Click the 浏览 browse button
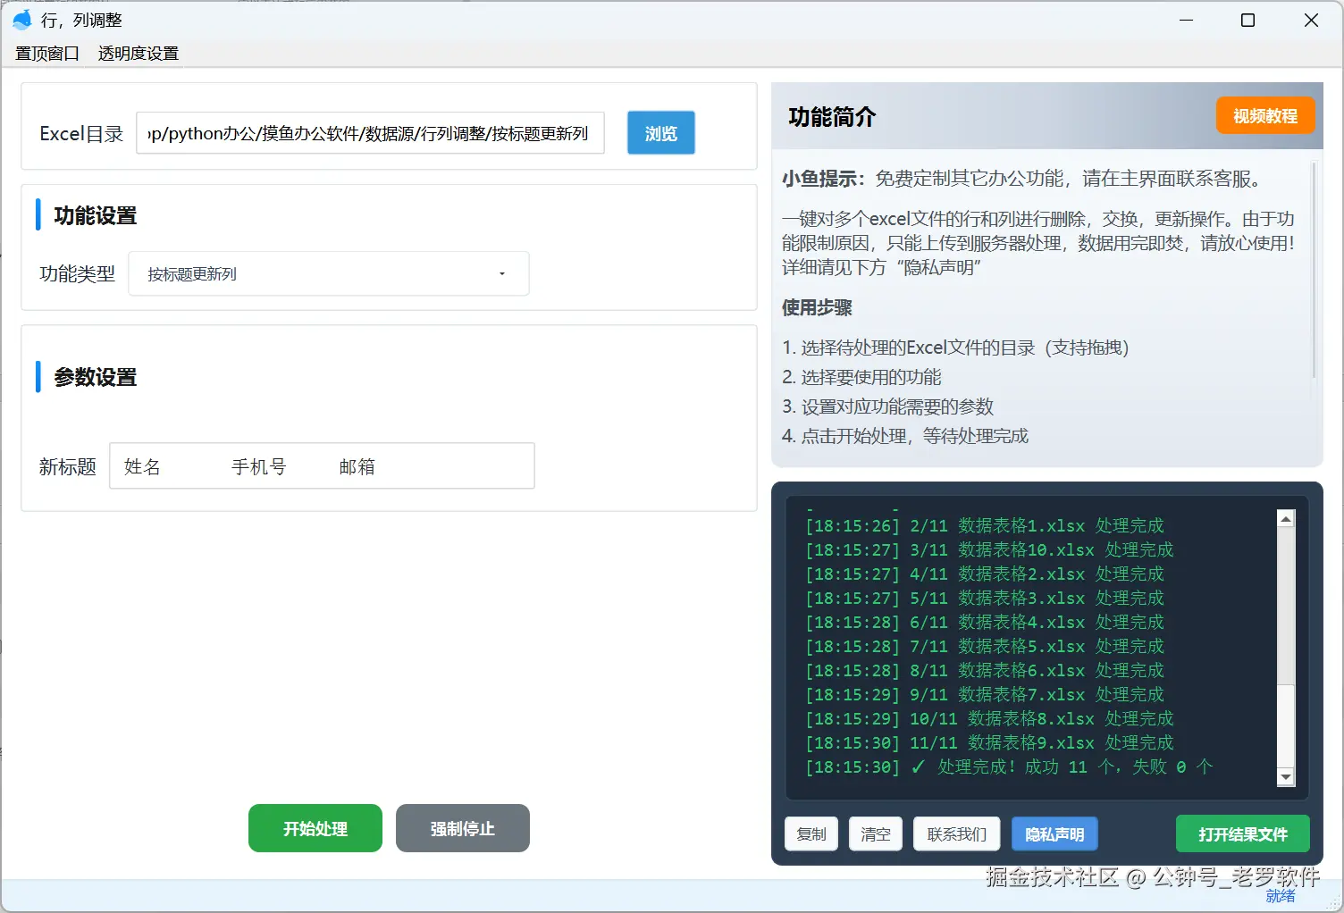 [x=661, y=133]
